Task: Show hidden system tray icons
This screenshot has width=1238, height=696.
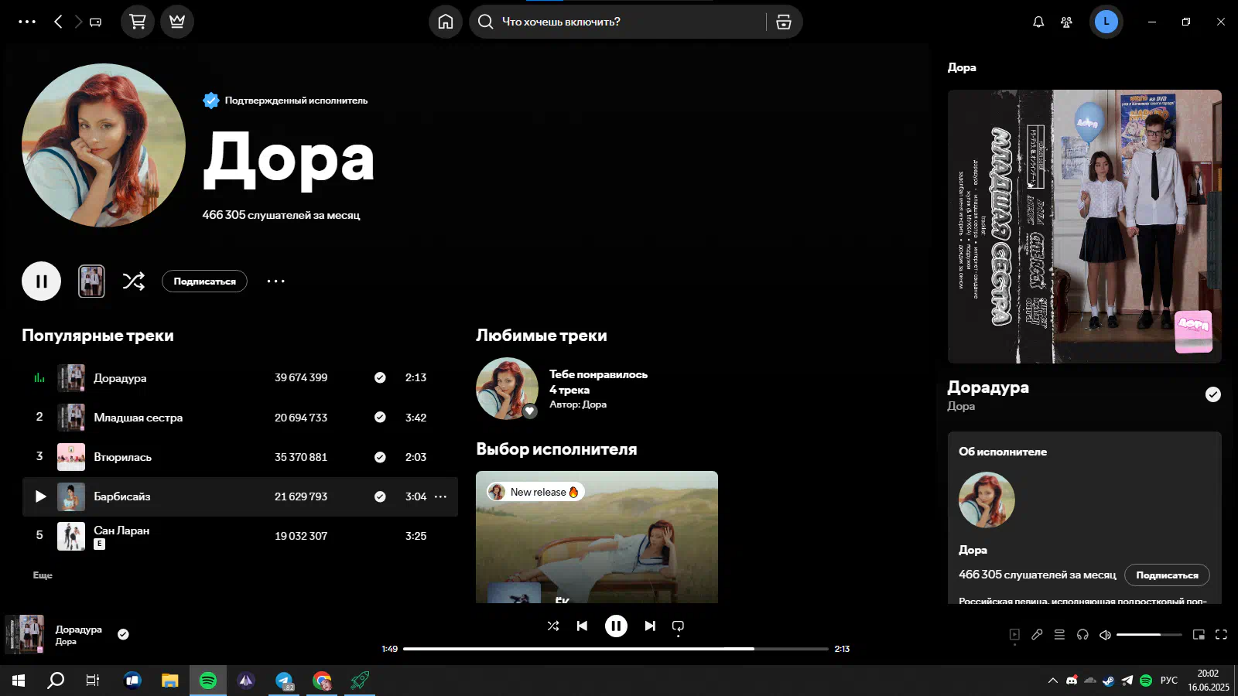Action: (x=1052, y=681)
